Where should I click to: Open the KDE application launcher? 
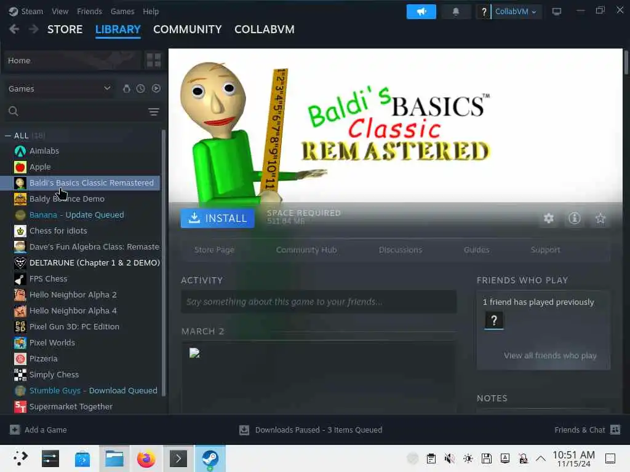point(20,458)
